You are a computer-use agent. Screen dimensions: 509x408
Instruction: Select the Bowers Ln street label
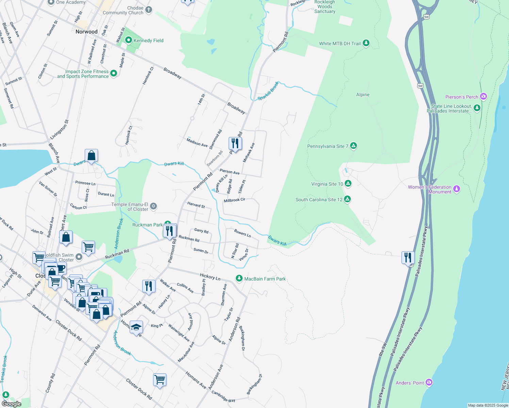pyautogui.click(x=243, y=233)
